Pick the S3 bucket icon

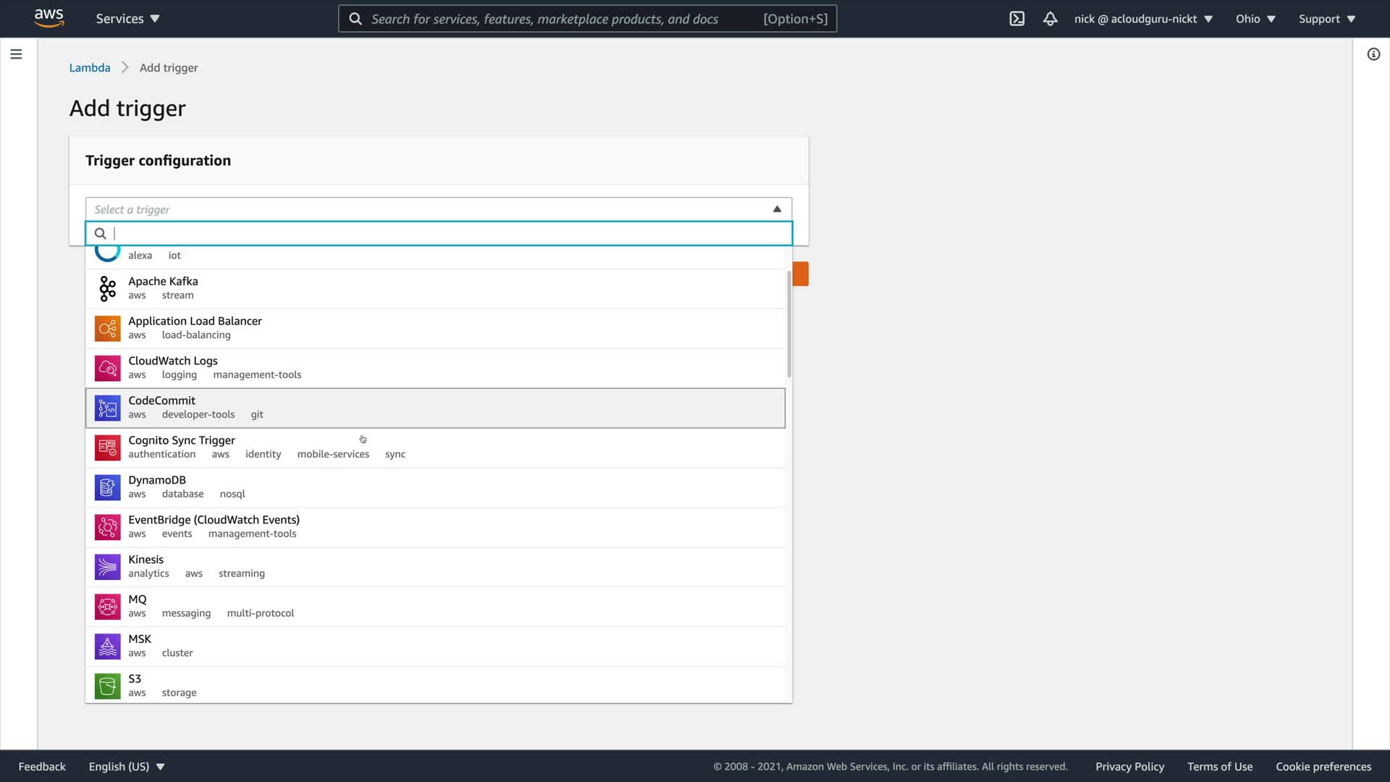(107, 686)
